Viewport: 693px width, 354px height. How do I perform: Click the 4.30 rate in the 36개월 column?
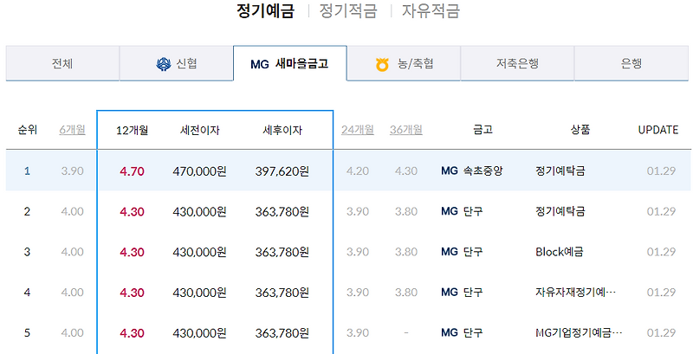[x=406, y=171]
